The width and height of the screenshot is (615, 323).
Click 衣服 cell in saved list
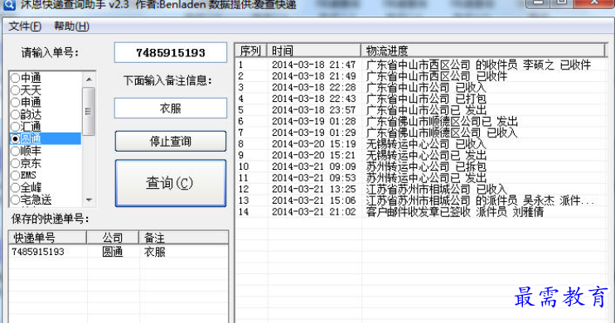pyautogui.click(x=154, y=252)
